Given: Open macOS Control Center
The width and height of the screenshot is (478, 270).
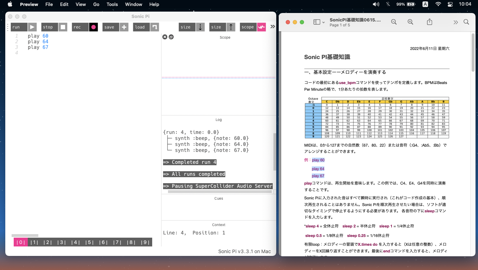Looking at the screenshot, I should (450, 4).
